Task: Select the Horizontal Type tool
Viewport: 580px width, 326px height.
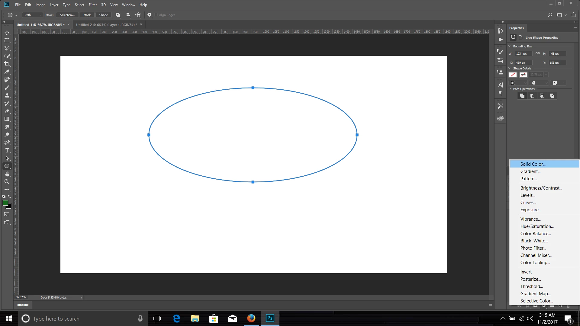Action: pos(7,150)
